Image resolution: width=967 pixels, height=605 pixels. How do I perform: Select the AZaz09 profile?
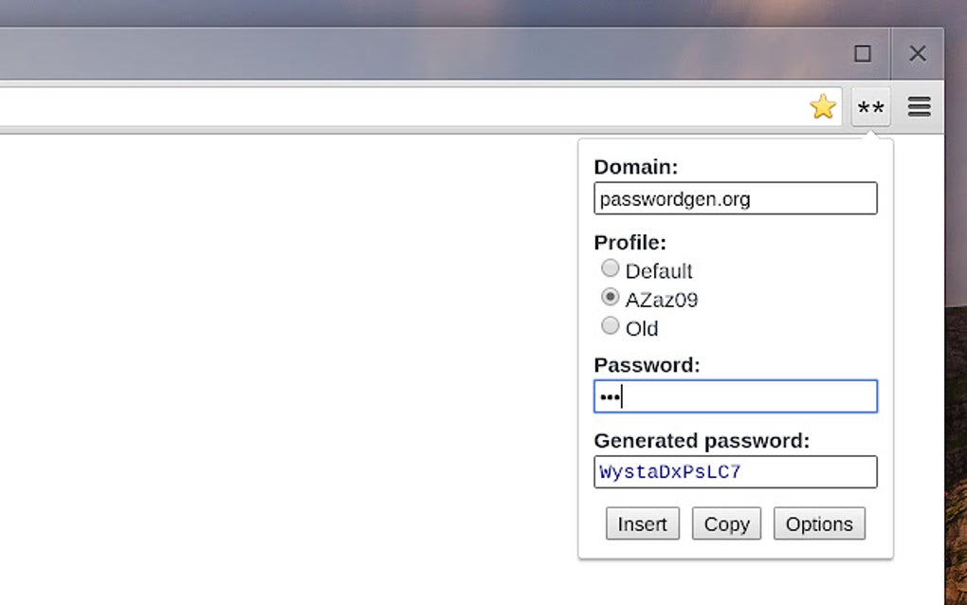[x=610, y=297]
